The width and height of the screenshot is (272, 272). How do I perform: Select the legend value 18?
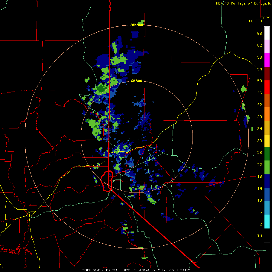click(x=260, y=176)
